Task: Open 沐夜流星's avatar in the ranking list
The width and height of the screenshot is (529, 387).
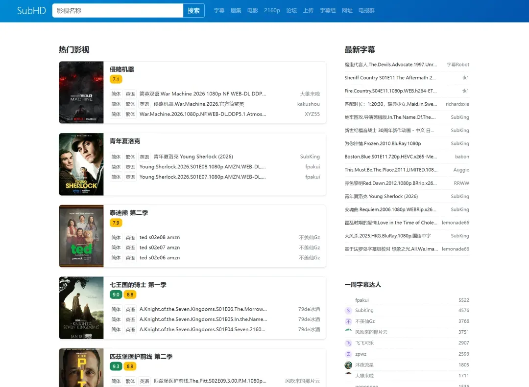Action: pyautogui.click(x=348, y=365)
